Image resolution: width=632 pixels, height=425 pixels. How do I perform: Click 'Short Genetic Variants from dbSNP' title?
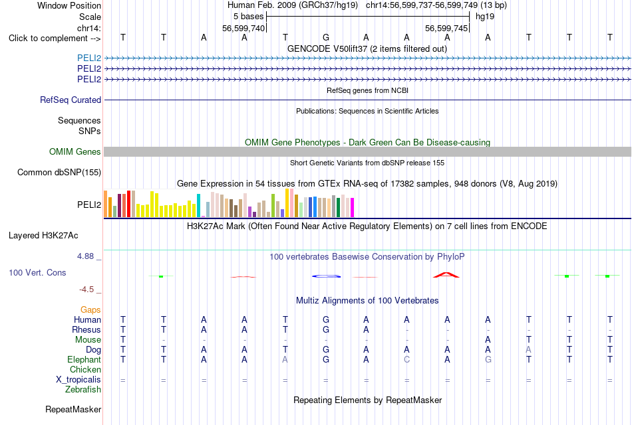click(x=367, y=163)
